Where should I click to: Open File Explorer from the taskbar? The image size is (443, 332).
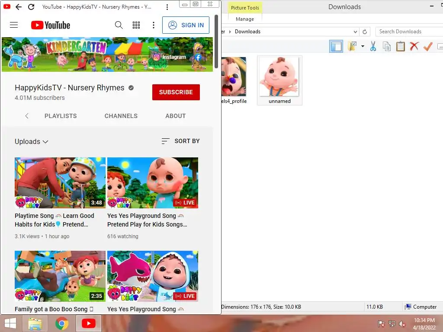coord(35,323)
